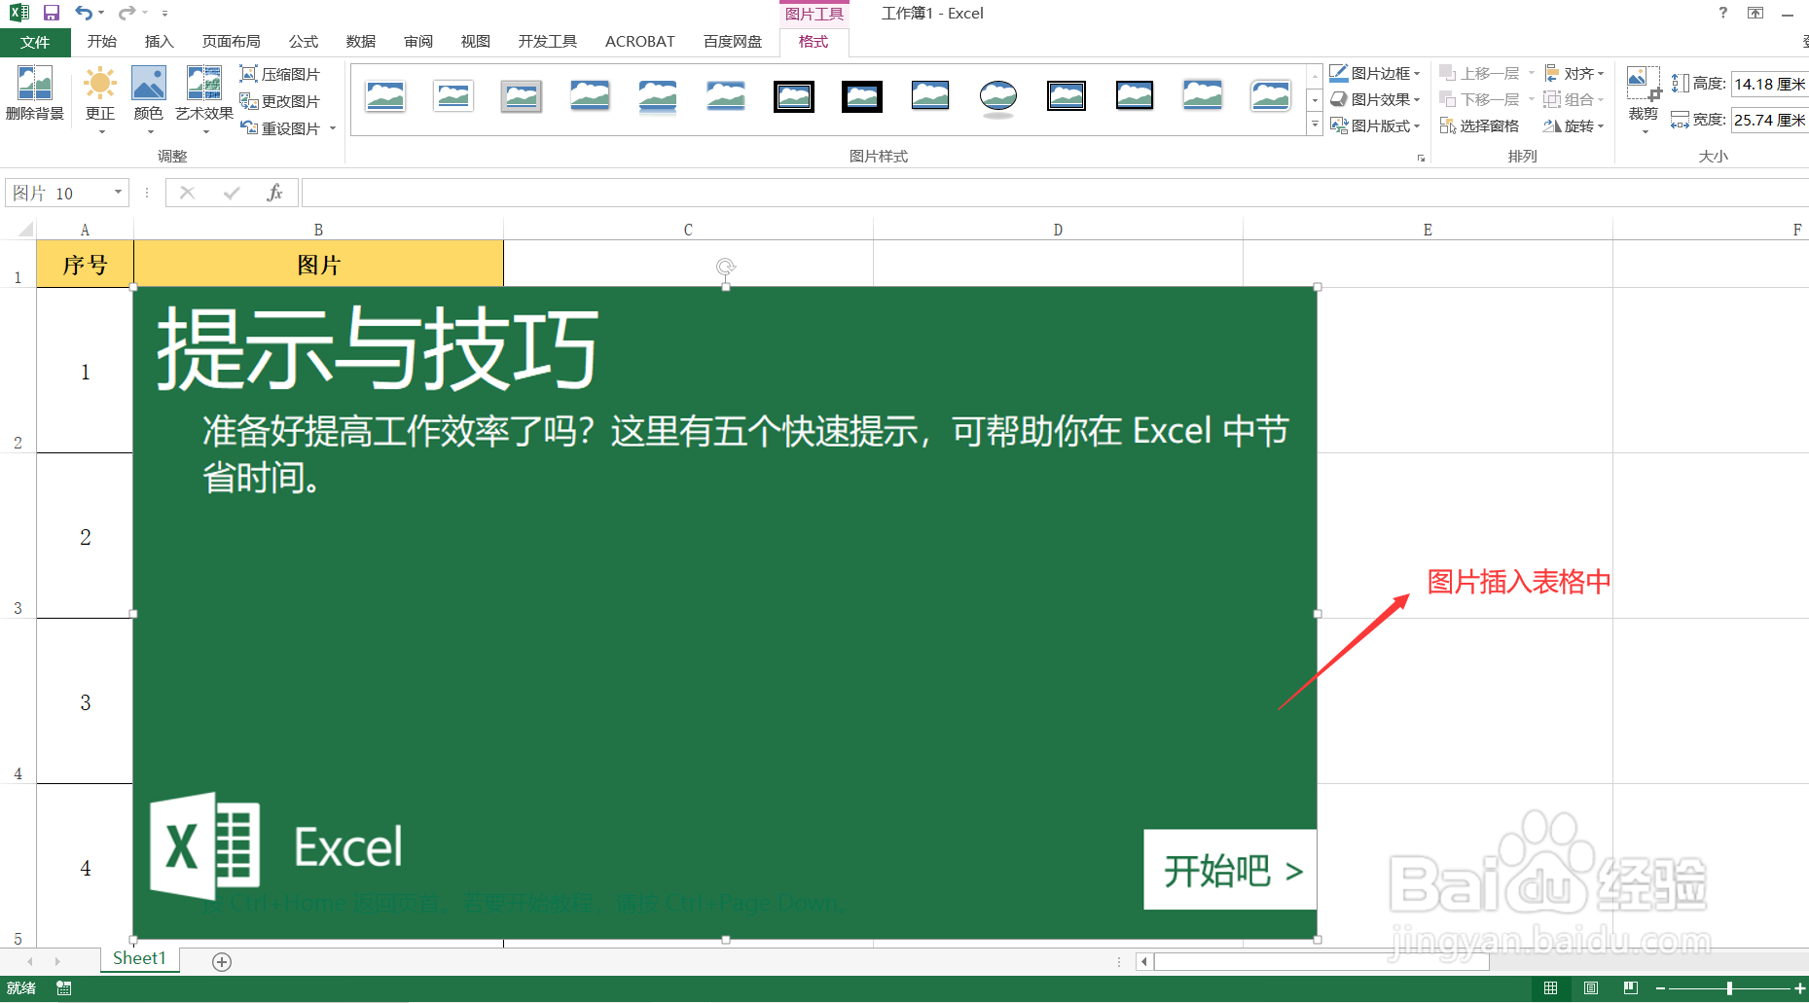Switch to the ACROBAT tab
Screen dimensions: 1809x1003
click(639, 42)
